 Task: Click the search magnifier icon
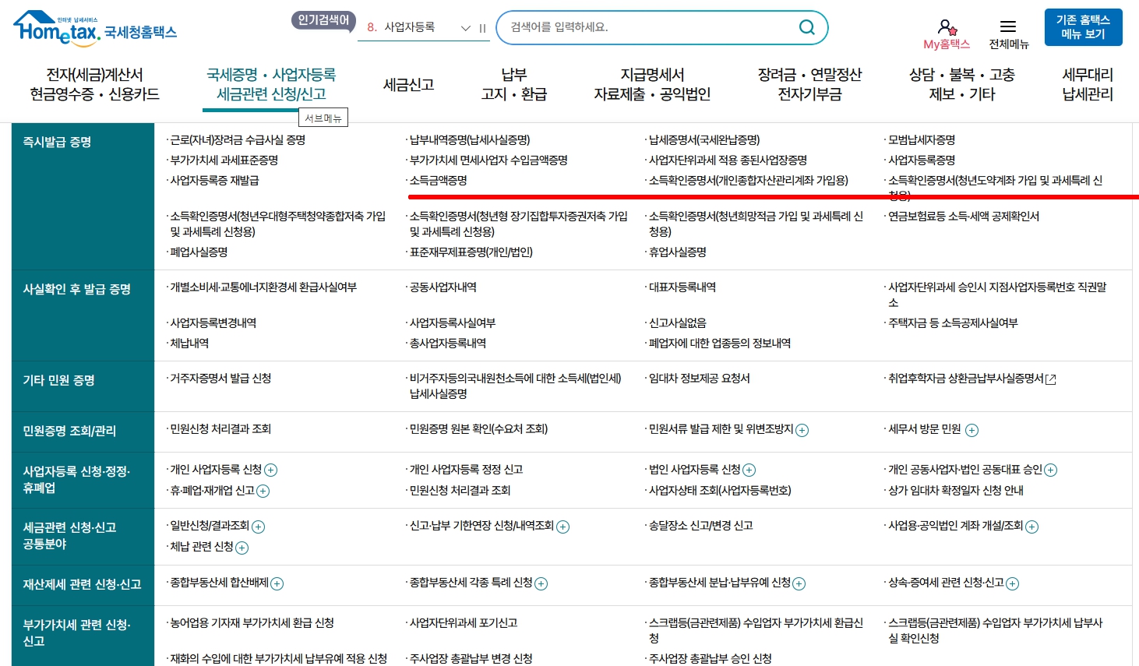806,26
